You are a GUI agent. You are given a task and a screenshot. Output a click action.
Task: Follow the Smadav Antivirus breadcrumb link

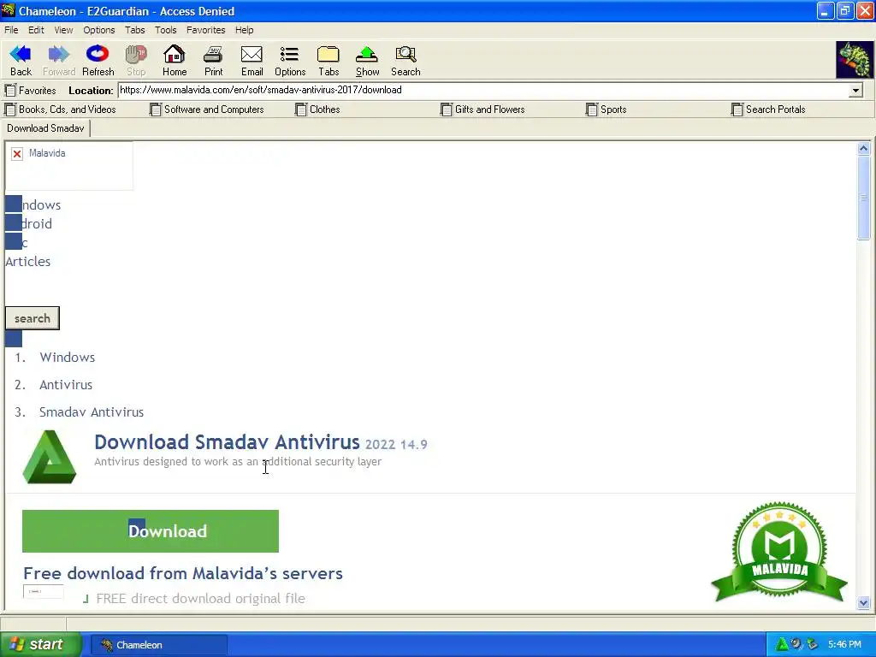pos(92,412)
